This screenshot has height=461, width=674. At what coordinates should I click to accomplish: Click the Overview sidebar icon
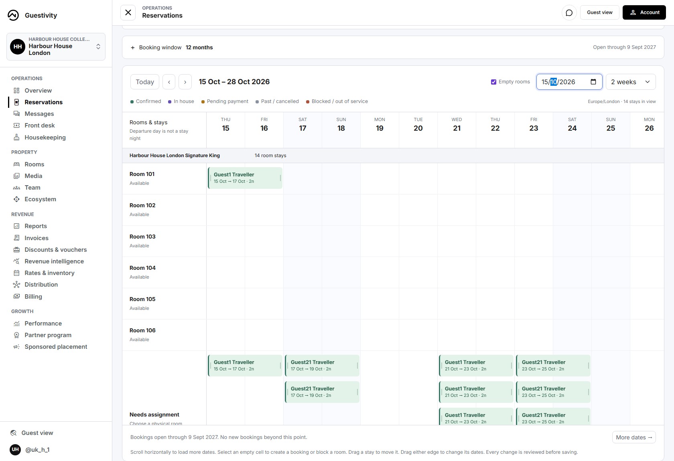point(16,91)
